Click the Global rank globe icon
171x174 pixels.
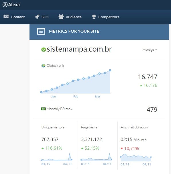(43, 66)
